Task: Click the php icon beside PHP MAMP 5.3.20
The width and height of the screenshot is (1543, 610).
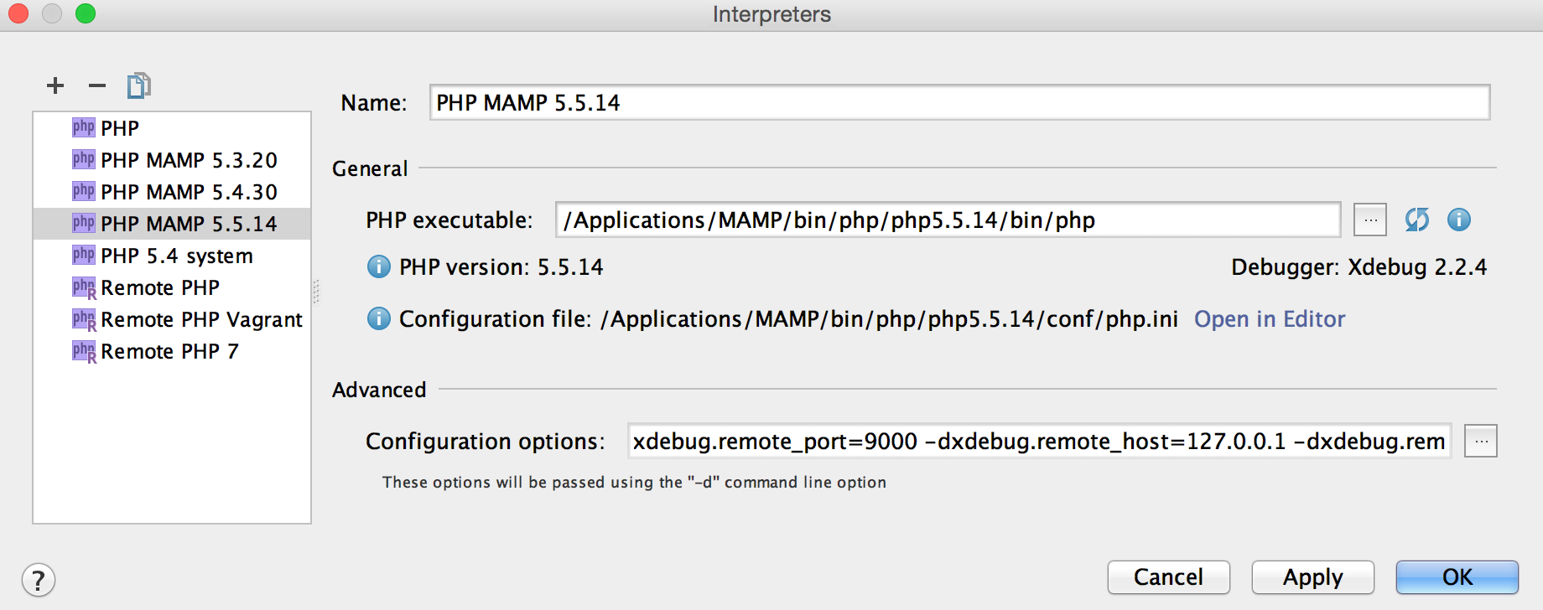Action: coord(84,159)
